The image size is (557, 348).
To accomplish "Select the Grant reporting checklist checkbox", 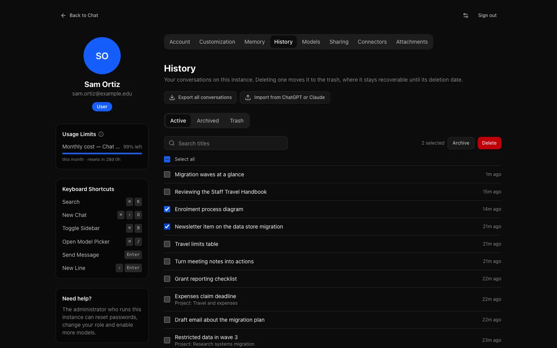I will [167, 279].
